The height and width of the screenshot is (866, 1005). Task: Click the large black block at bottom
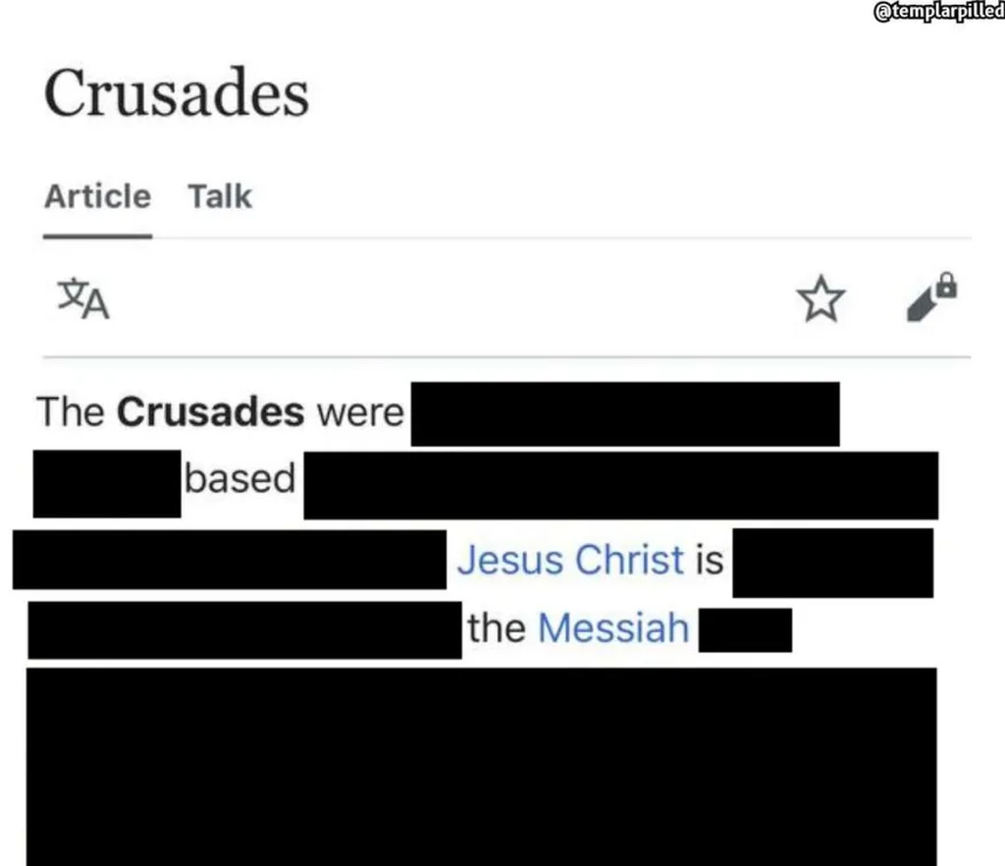click(x=481, y=766)
